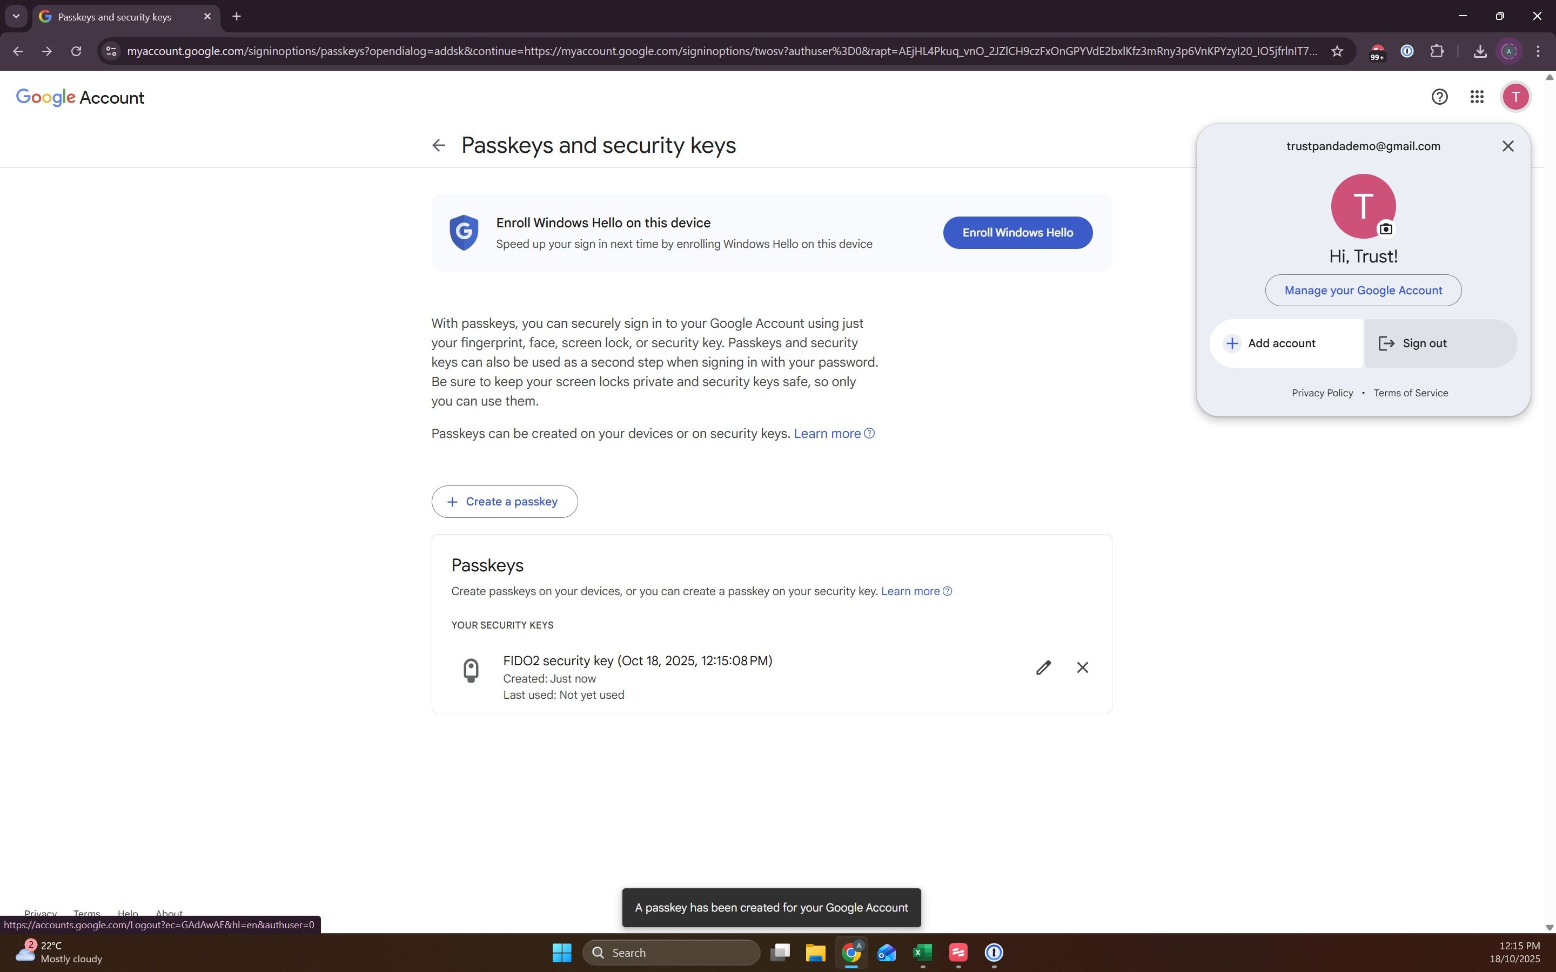
Task: Open Chrome three-dot menu
Action: 1538,51
